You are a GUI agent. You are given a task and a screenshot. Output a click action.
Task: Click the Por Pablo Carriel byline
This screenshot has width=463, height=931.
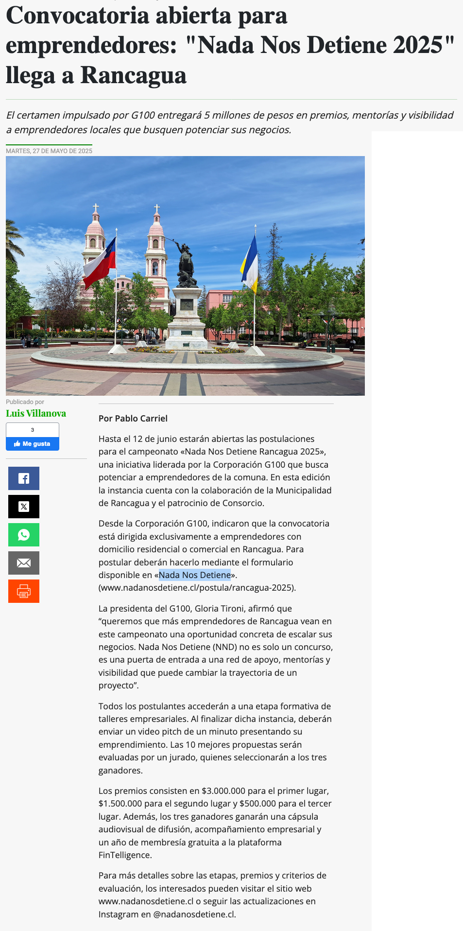coord(133,419)
